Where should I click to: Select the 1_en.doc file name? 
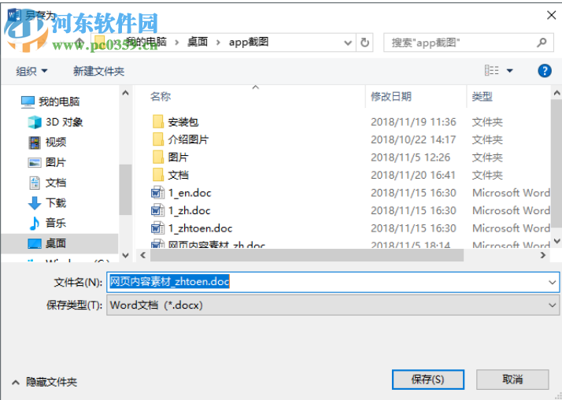tap(190, 193)
